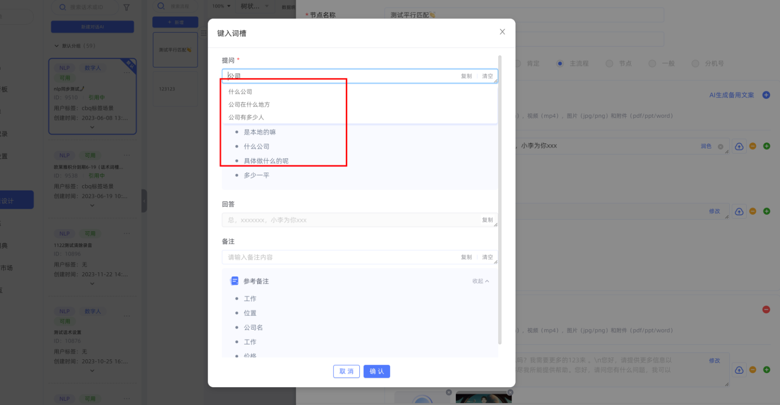
Task: Click upload cloud icon in 小李为你xxx row
Action: [739, 146]
